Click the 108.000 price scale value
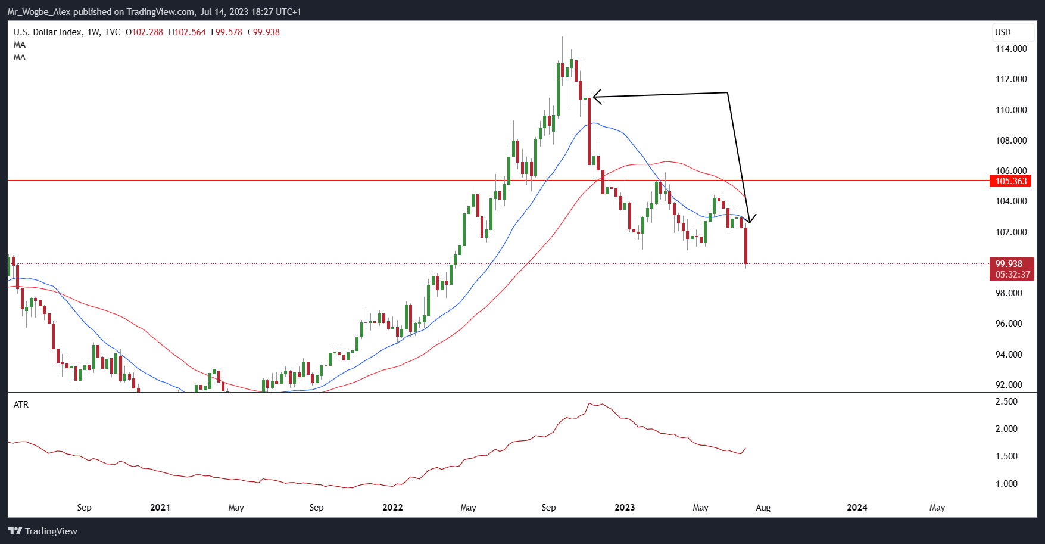This screenshot has width=1045, height=544. [1011, 141]
